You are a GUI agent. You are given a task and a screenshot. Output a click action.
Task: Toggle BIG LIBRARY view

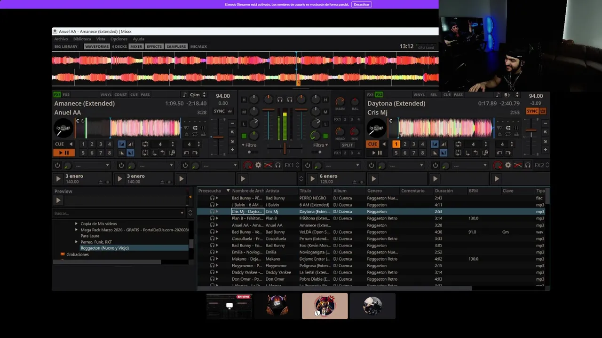tap(66, 46)
